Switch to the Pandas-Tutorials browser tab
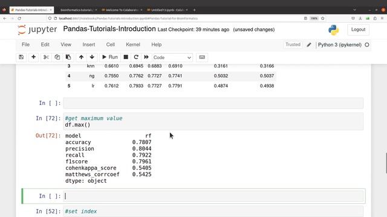Image resolution: width=387 pixels, height=217 pixels. [x=31, y=10]
